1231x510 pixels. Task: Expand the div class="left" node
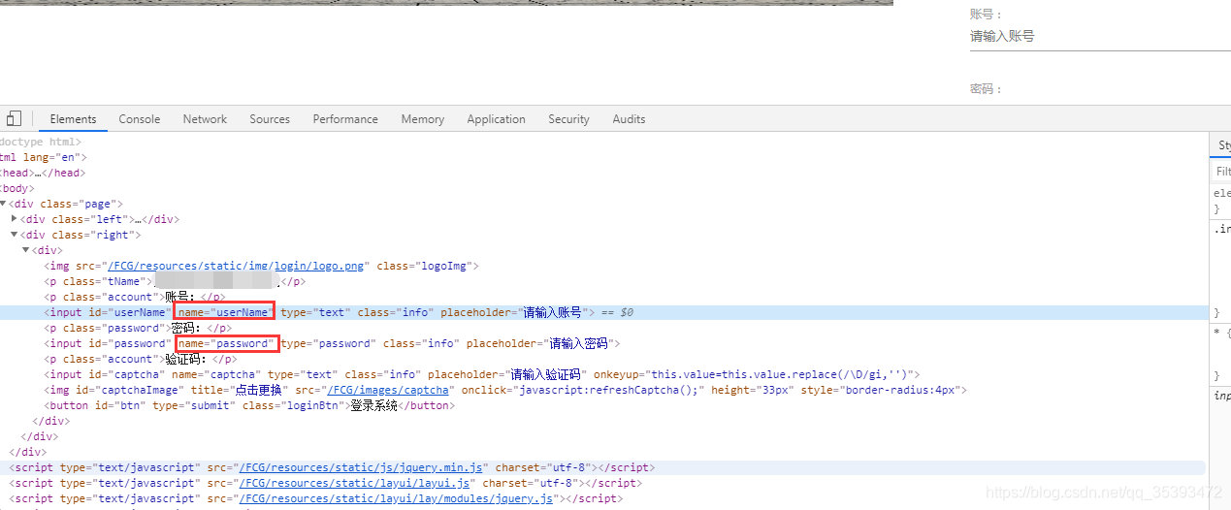15,219
